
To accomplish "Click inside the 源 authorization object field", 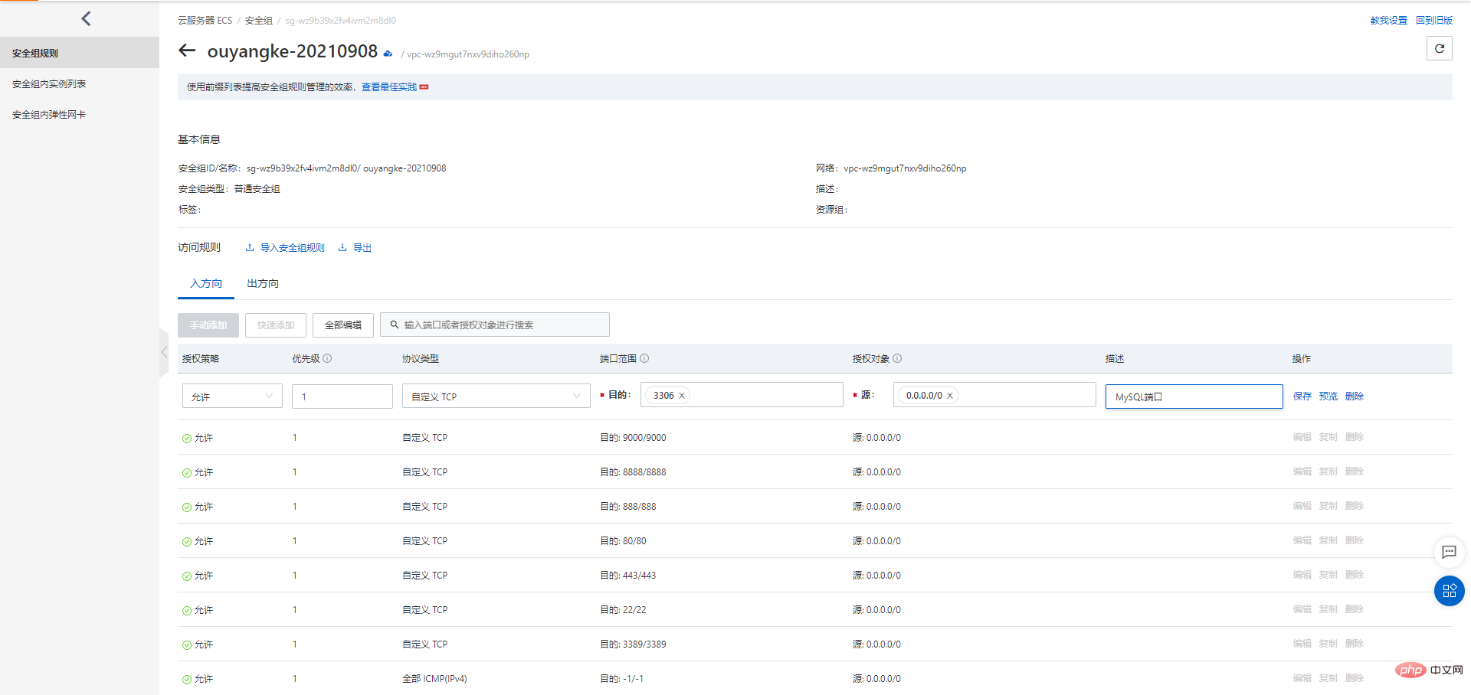I will pyautogui.click(x=994, y=395).
